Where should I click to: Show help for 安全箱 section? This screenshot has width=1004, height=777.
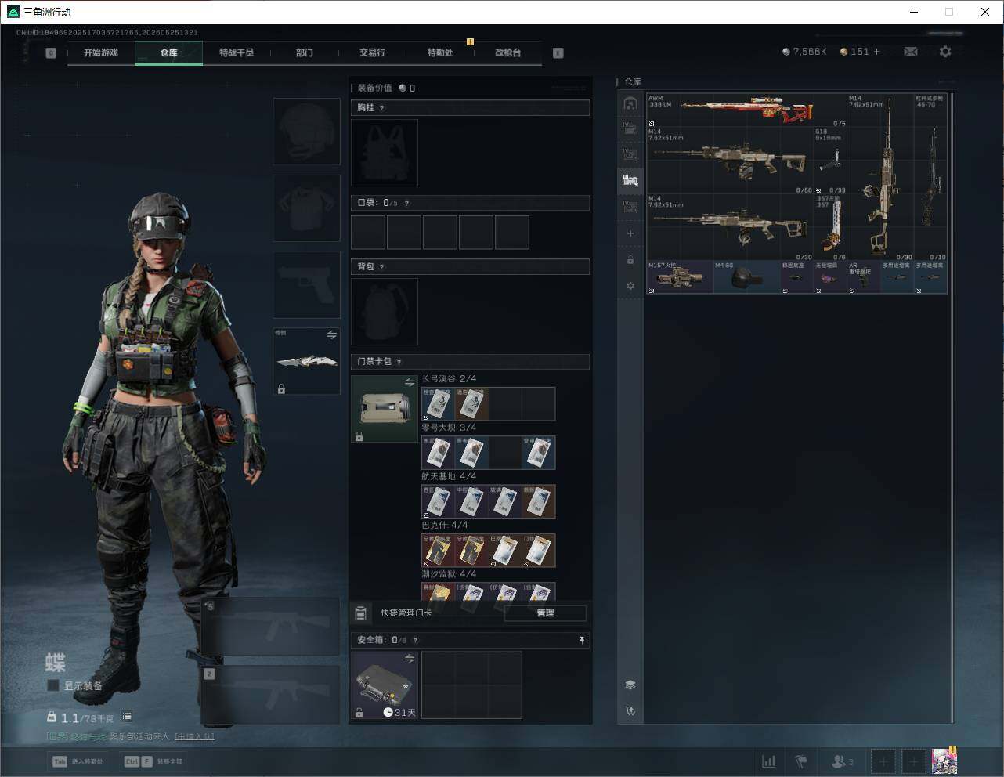point(415,640)
